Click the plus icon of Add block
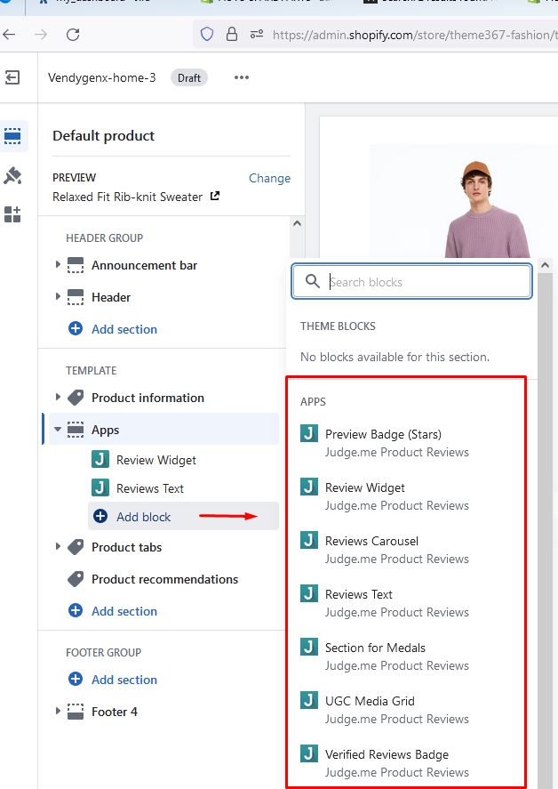Screen dimensions: 558x789 point(100,516)
